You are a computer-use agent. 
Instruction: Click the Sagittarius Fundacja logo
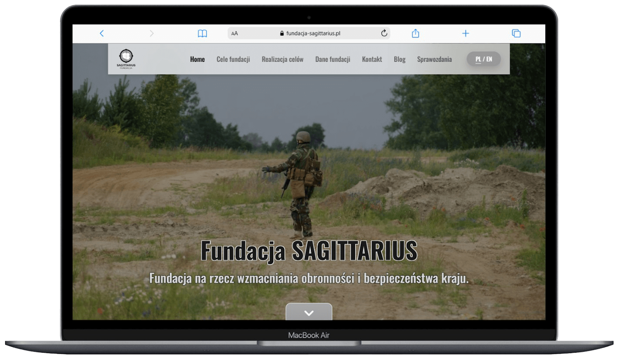(126, 59)
